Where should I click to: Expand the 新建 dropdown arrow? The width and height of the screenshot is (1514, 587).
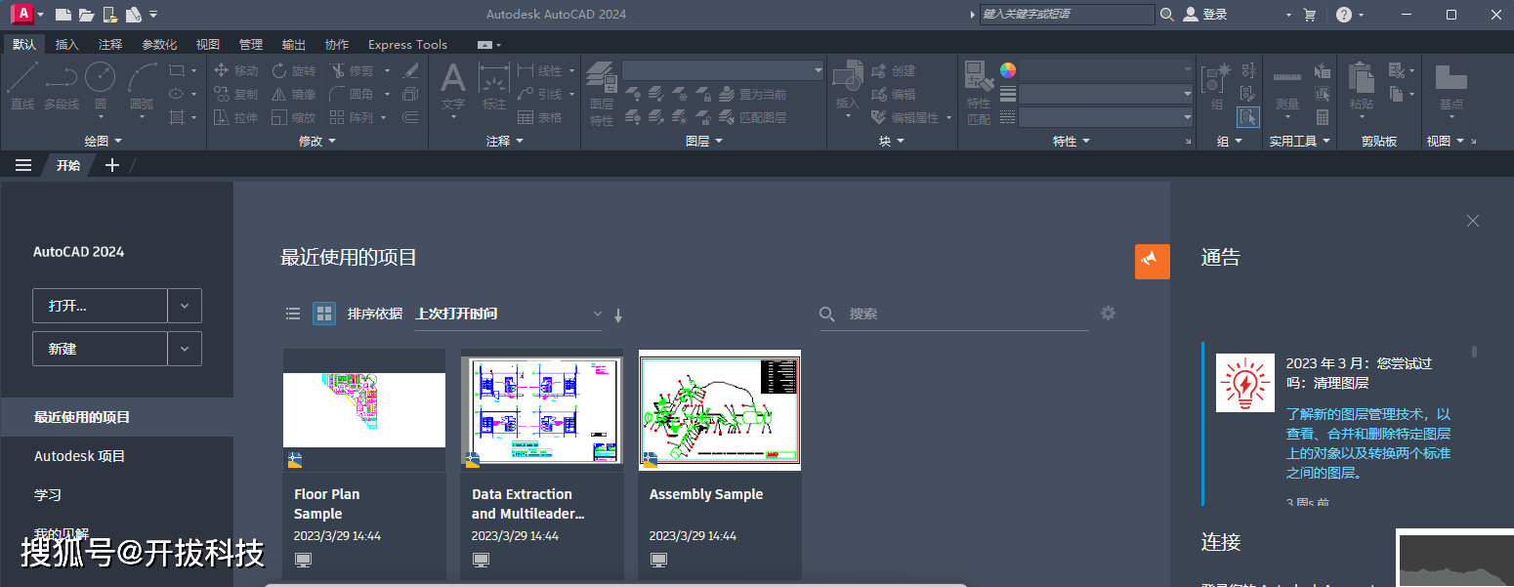(x=185, y=349)
